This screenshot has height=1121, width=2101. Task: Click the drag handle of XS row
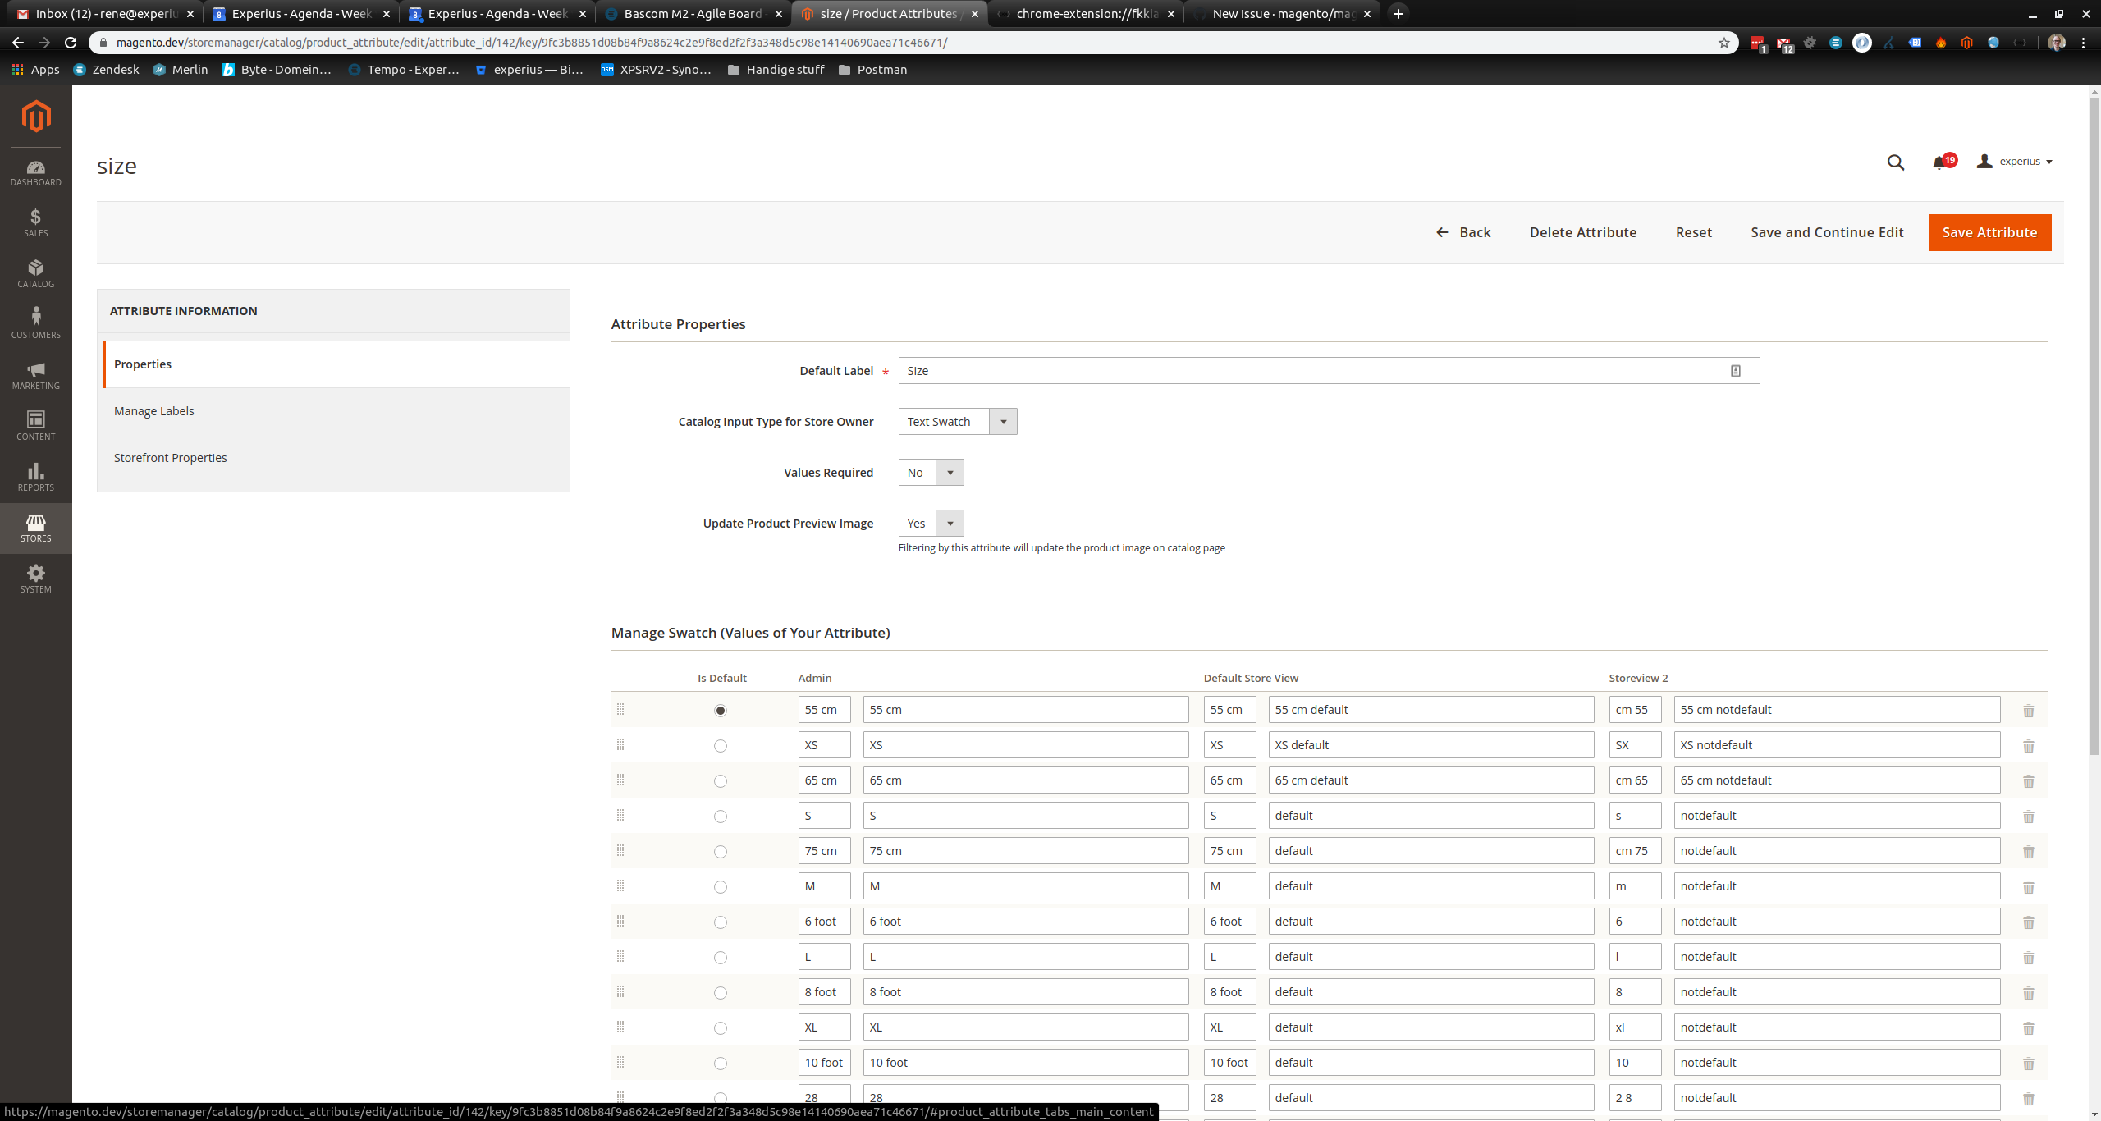[620, 745]
